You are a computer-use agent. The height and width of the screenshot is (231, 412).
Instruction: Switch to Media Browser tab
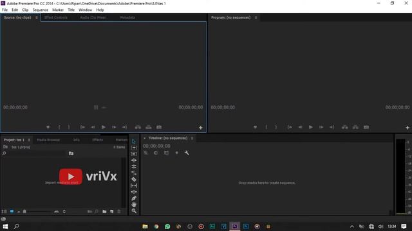48,140
